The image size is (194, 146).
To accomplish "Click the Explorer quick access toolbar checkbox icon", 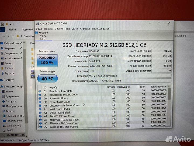I will tap(2, 24).
